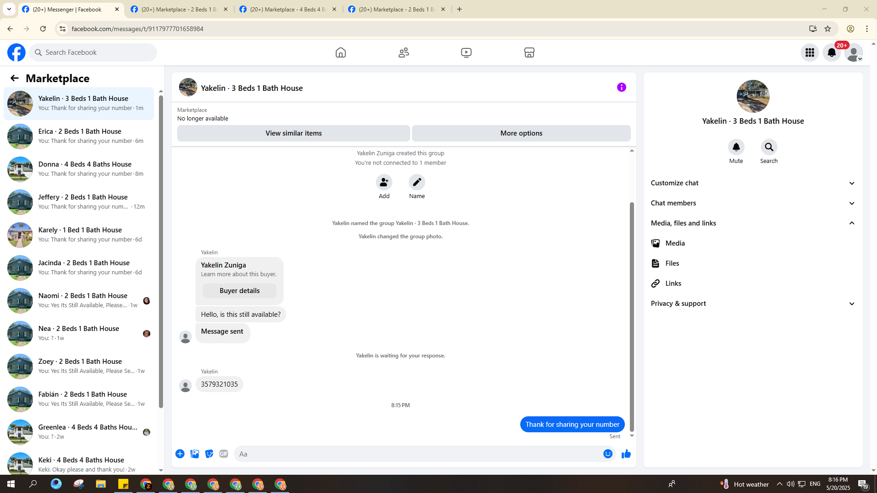Click the Buyer details button
The width and height of the screenshot is (877, 493).
[239, 291]
